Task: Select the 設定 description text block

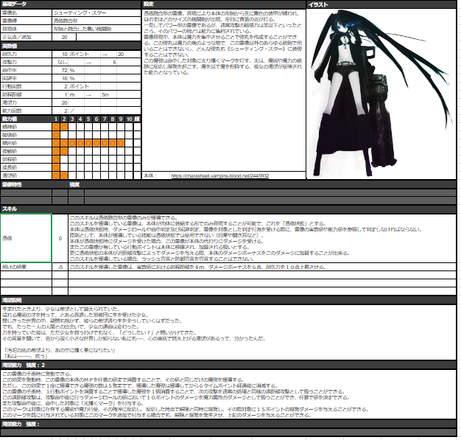Action: (x=224, y=91)
